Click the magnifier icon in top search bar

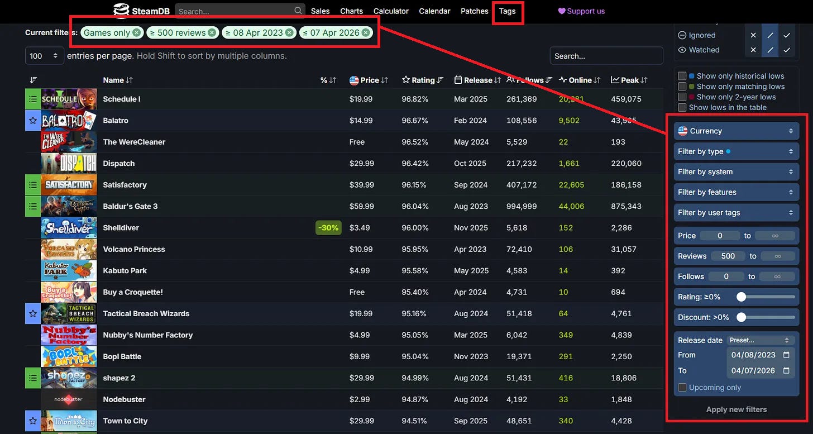(298, 11)
